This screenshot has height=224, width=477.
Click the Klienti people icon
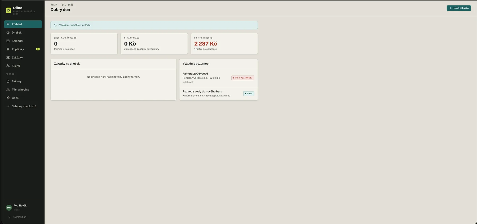pyautogui.click(x=8, y=66)
